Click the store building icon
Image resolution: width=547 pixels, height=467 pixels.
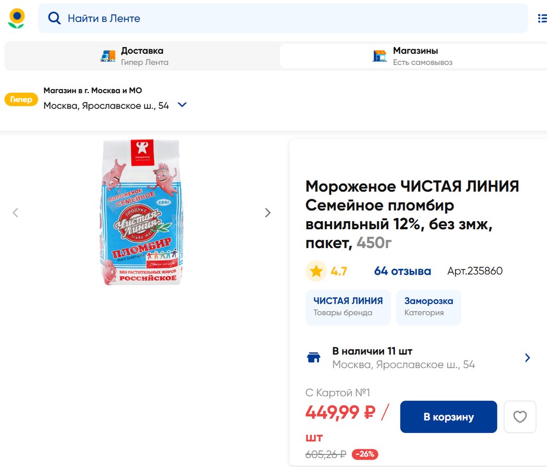pos(380,56)
